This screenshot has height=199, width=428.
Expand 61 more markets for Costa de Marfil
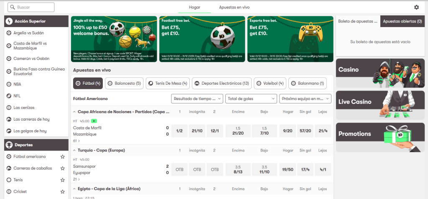point(76,141)
